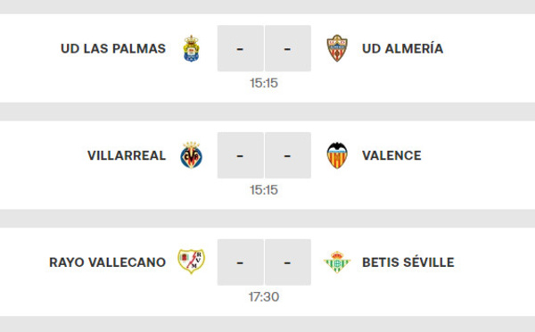Click the Betis Séville club crest
The image size is (535, 332).
coord(337,262)
